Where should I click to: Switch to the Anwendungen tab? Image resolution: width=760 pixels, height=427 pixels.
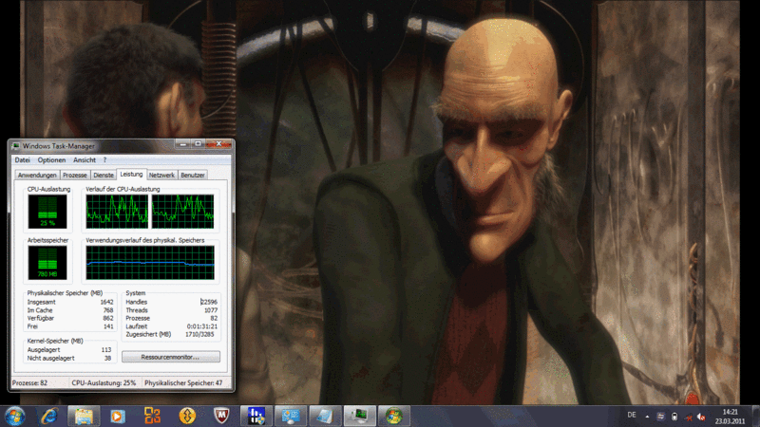(x=37, y=175)
